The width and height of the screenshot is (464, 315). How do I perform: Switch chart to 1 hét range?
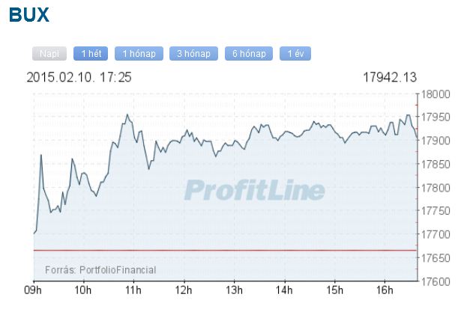91,53
